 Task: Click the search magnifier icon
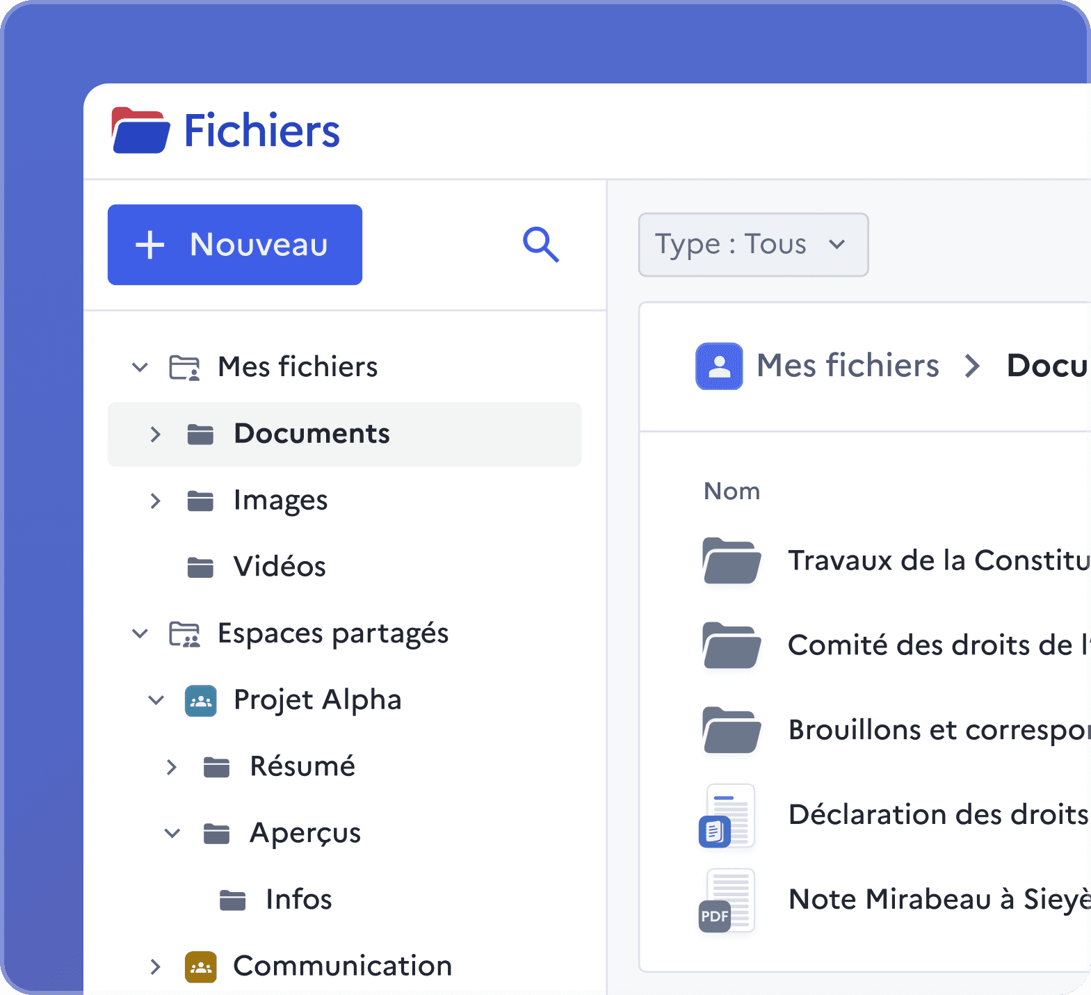540,245
